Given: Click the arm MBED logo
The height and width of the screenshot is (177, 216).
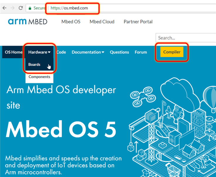Looking at the screenshot, I should pos(28,22).
